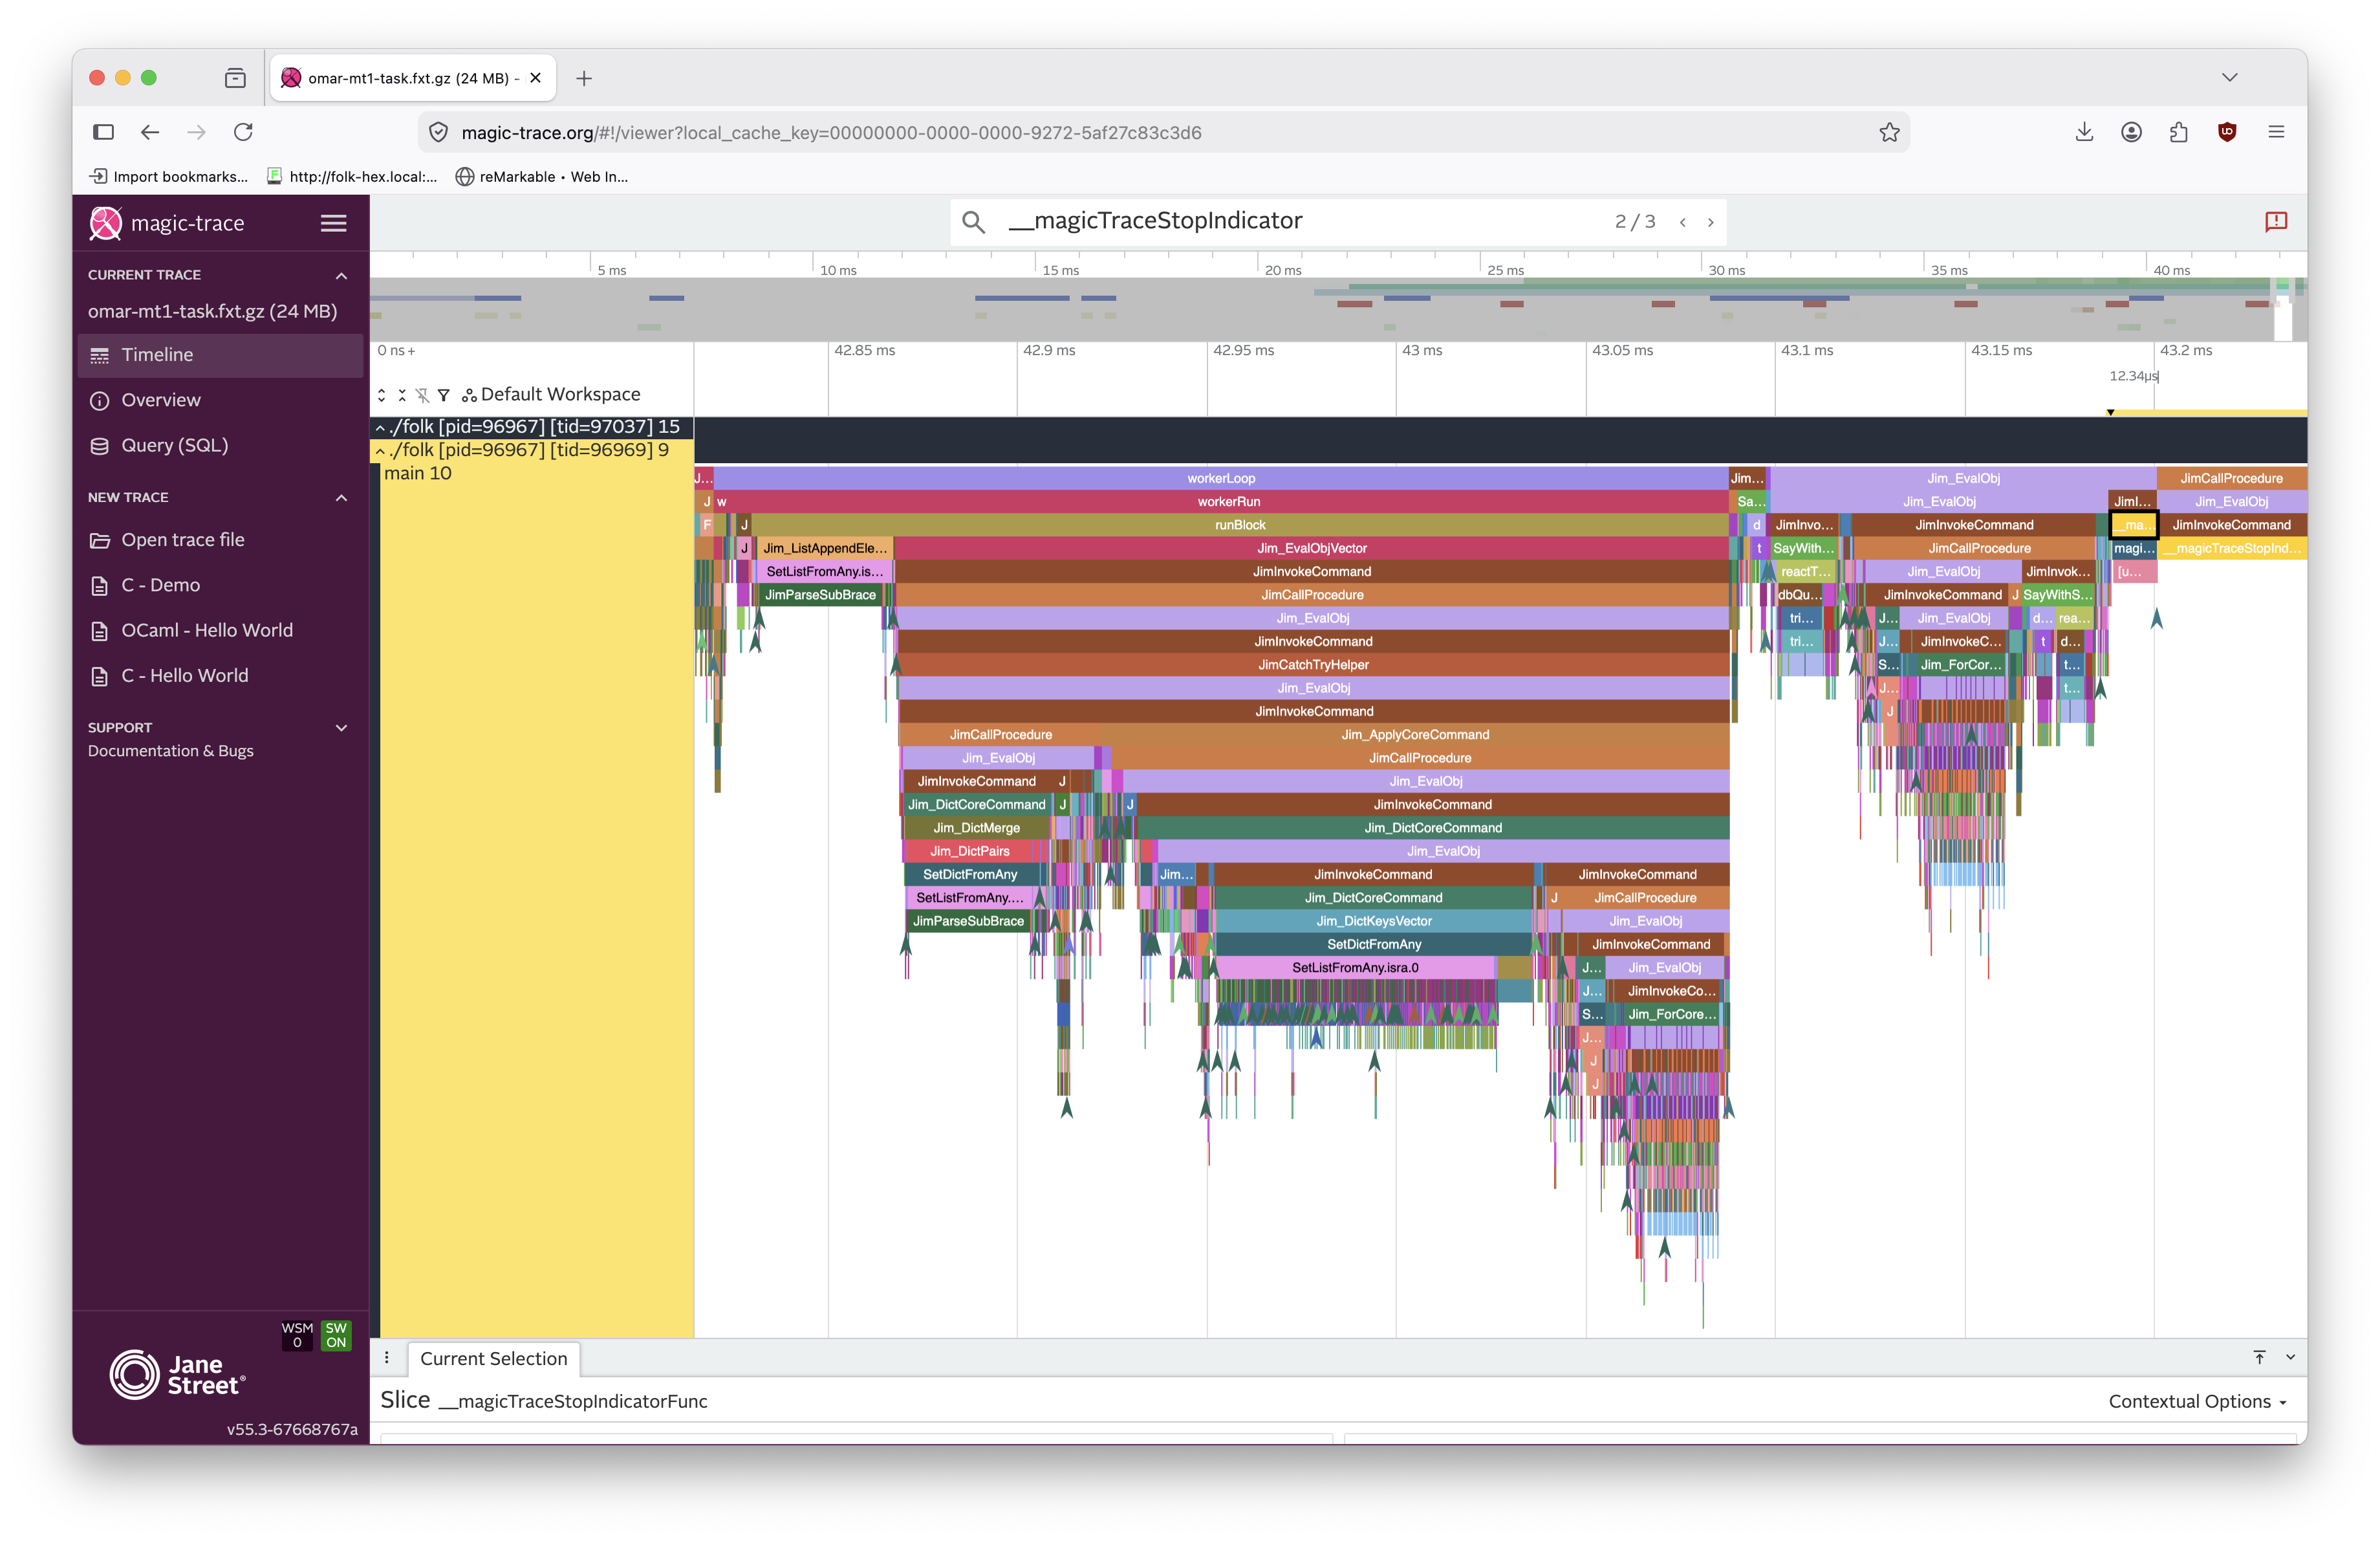Screen dimensions: 2380x1541
Task: Go to next search result
Action: click(x=1710, y=222)
